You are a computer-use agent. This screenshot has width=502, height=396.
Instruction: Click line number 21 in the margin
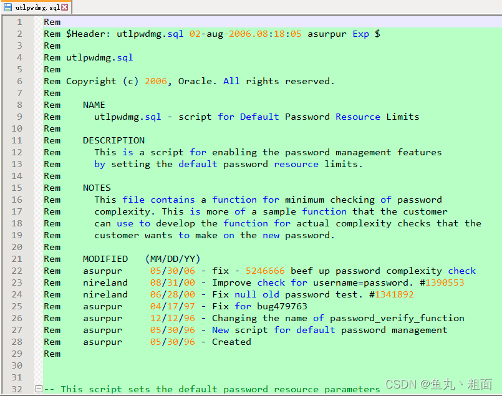17,259
